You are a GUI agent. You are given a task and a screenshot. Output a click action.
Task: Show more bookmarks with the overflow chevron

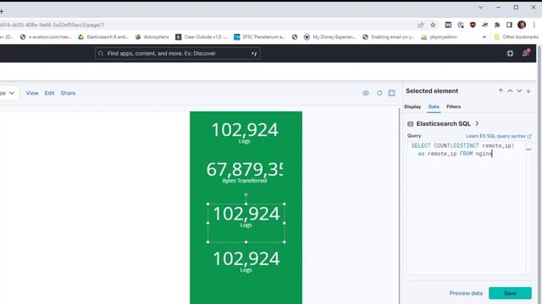[484, 37]
